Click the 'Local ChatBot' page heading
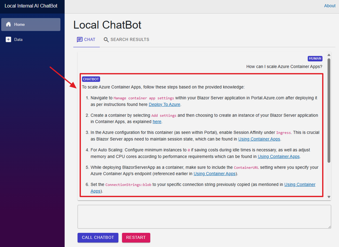 coord(107,25)
